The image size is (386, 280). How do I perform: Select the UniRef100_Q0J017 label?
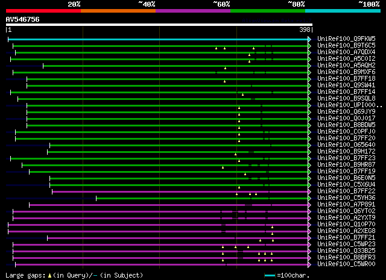[x=346, y=118]
